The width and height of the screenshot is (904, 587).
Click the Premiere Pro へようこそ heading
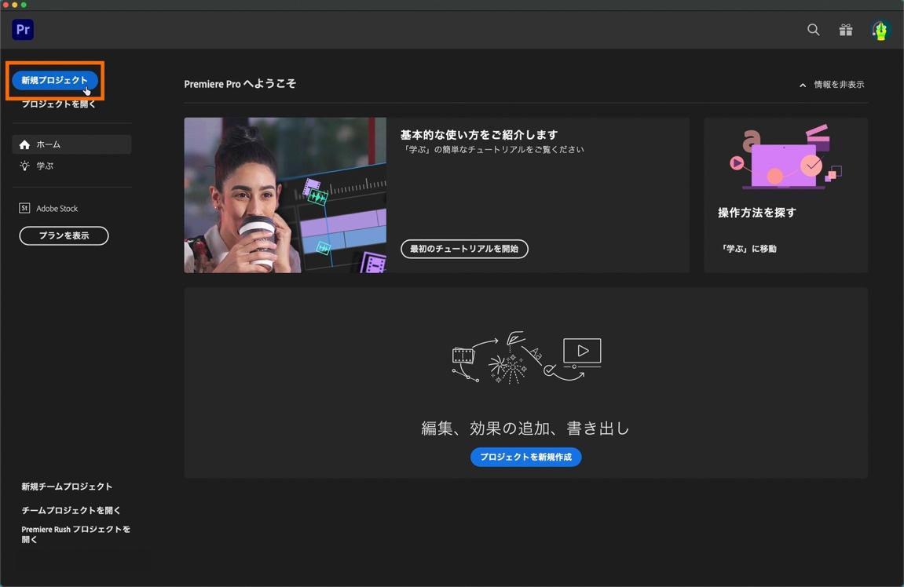click(240, 84)
